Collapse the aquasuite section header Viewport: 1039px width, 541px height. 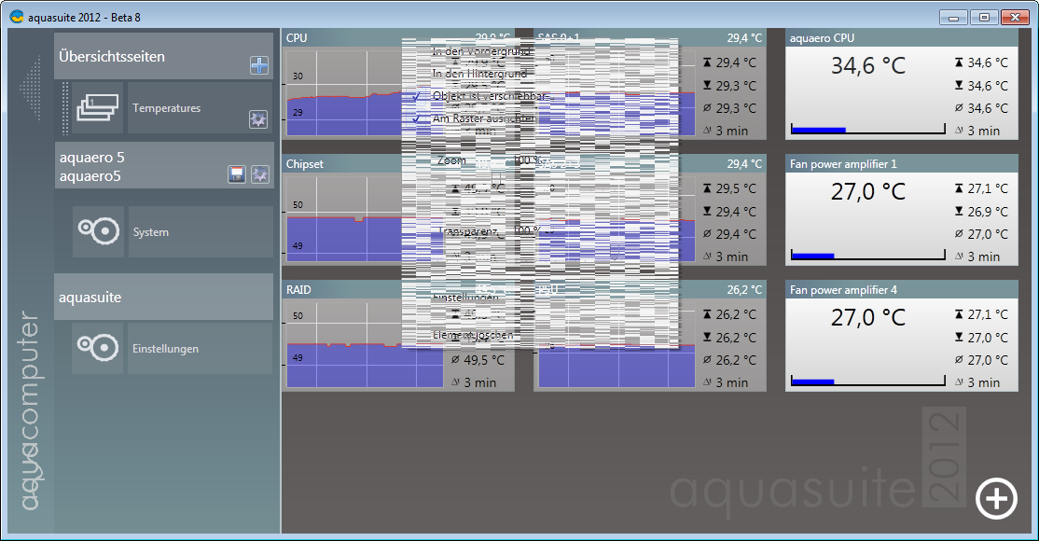click(x=163, y=298)
